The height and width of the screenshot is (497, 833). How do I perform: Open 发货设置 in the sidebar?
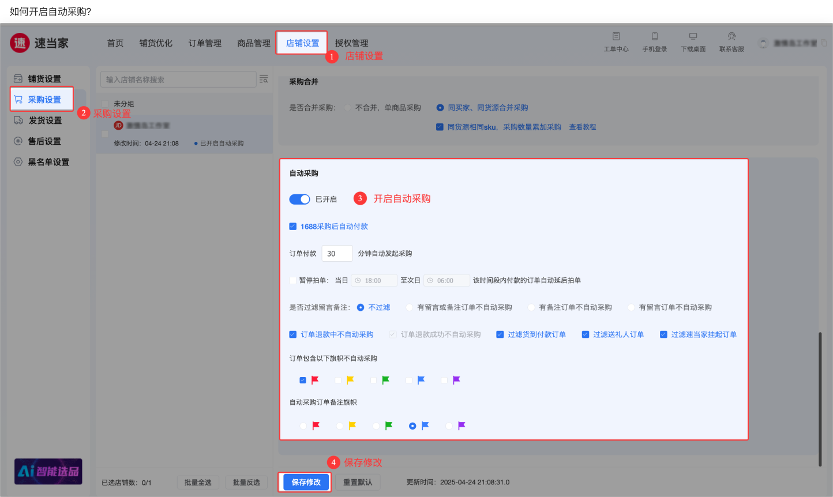point(44,121)
